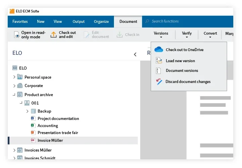Switch to the Organize ribbon tab
Screen dimensions: 242x168
101,22
